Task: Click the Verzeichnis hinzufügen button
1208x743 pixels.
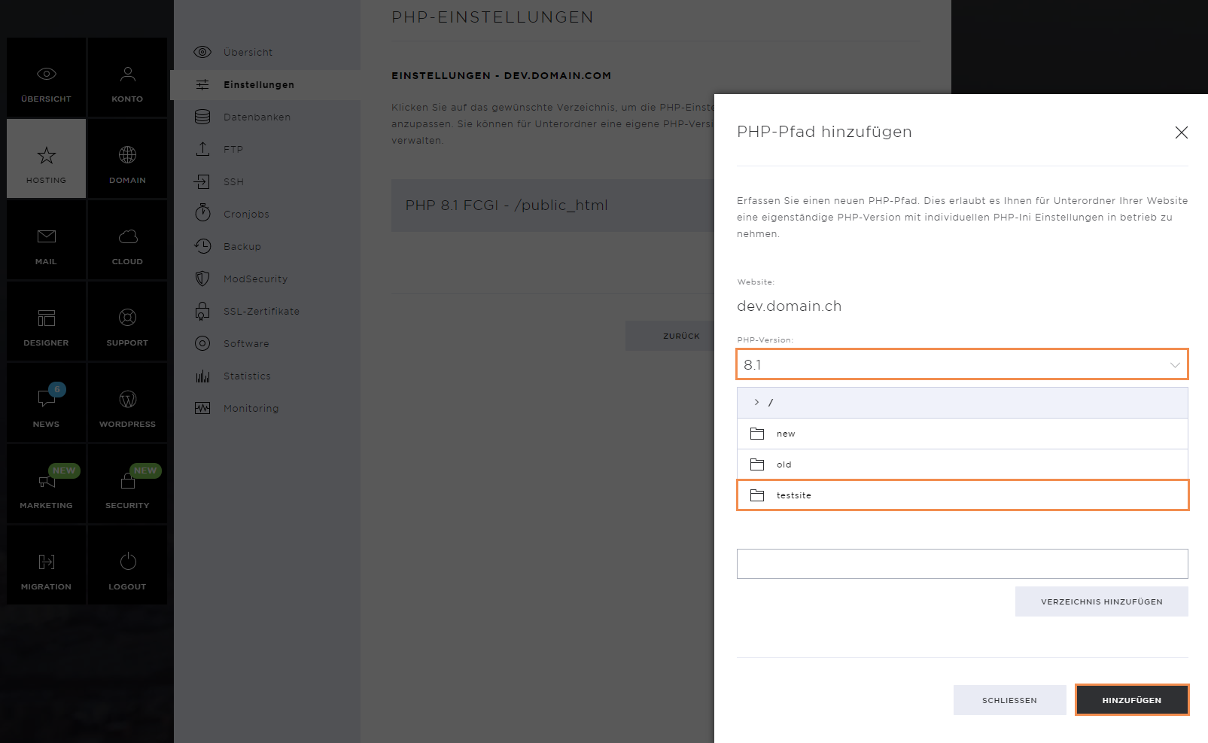Action: click(1101, 601)
